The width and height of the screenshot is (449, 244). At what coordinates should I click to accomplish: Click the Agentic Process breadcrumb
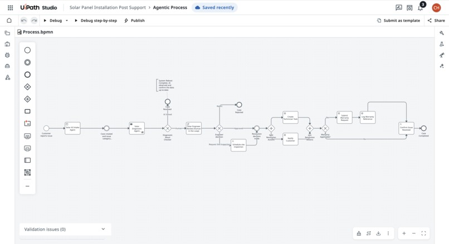[x=170, y=8]
